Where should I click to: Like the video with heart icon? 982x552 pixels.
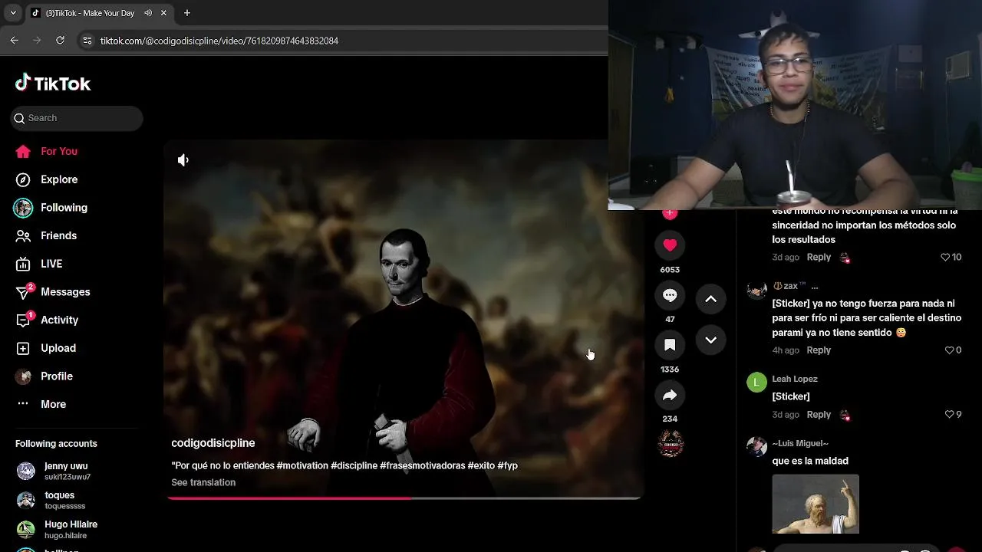click(x=670, y=245)
